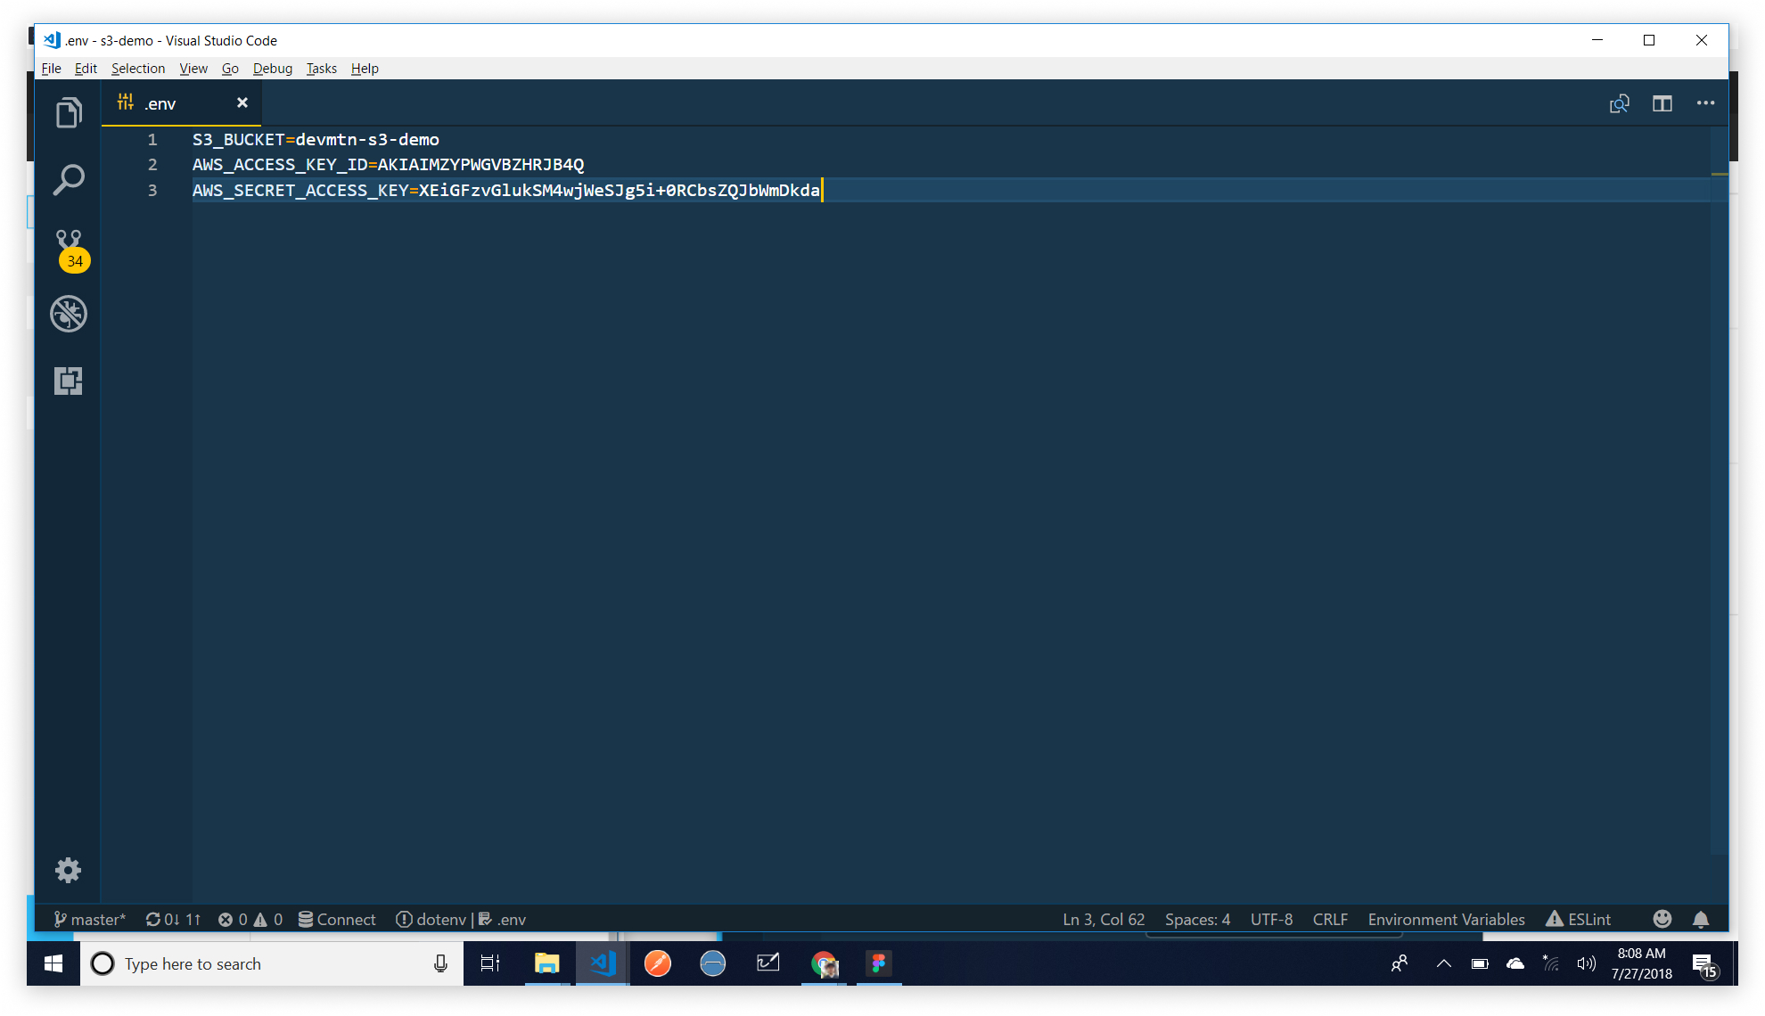The image size is (1765, 1016).
Task: Change UTF-8 file encoding
Action: [1271, 919]
